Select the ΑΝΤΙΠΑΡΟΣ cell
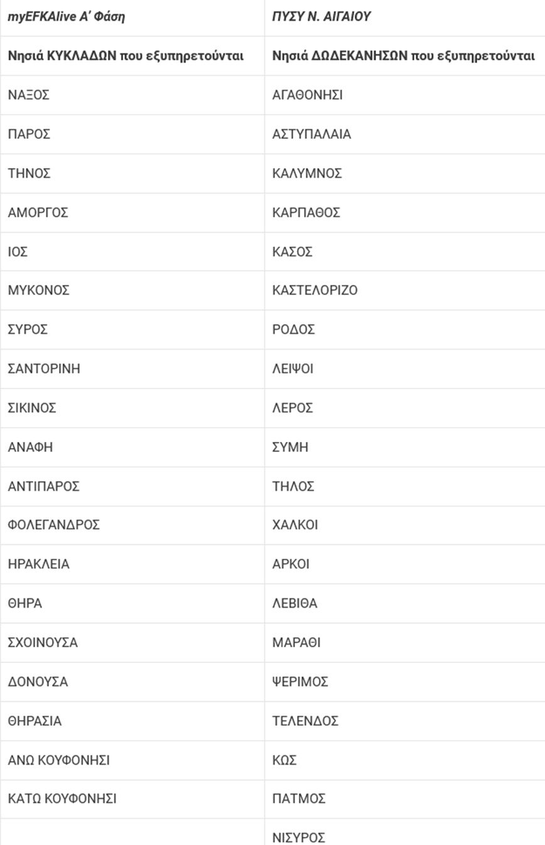This screenshot has width=545, height=845. pyautogui.click(x=43, y=487)
